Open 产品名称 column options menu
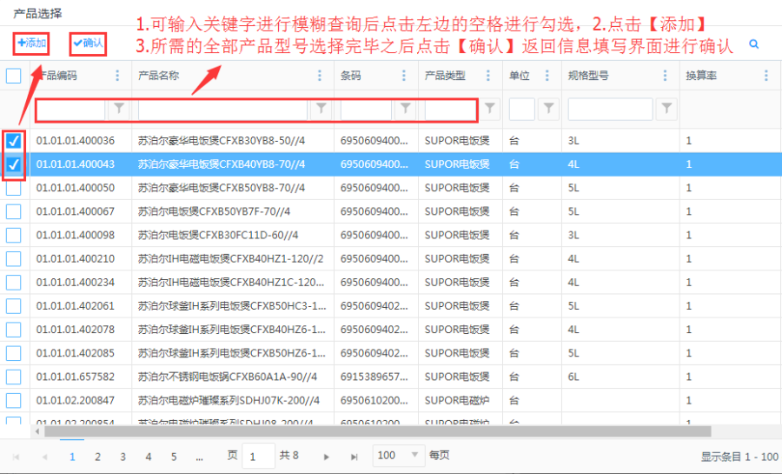Screen dimensions: 782x474 (x=321, y=76)
